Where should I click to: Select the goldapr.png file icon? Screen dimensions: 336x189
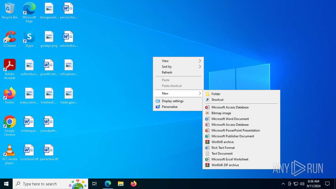pos(49,39)
